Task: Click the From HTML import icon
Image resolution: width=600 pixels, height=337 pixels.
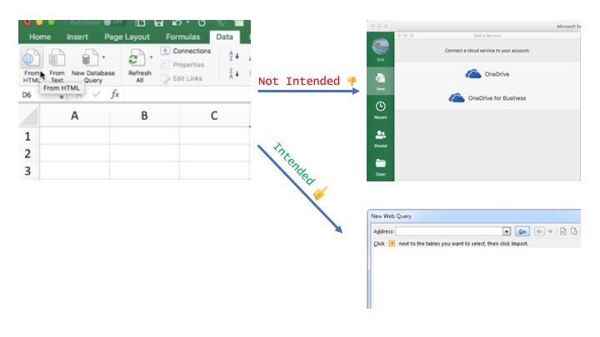Action: 32,58
